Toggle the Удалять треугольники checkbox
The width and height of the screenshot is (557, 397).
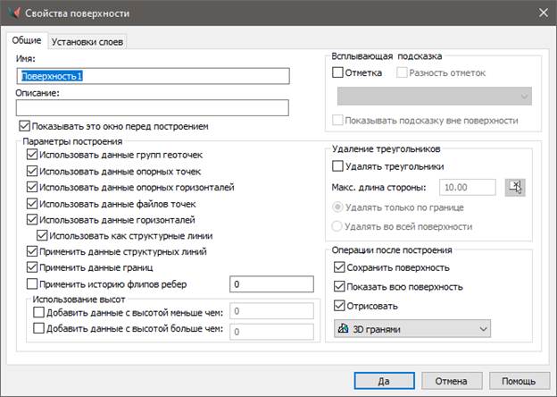pyautogui.click(x=338, y=166)
